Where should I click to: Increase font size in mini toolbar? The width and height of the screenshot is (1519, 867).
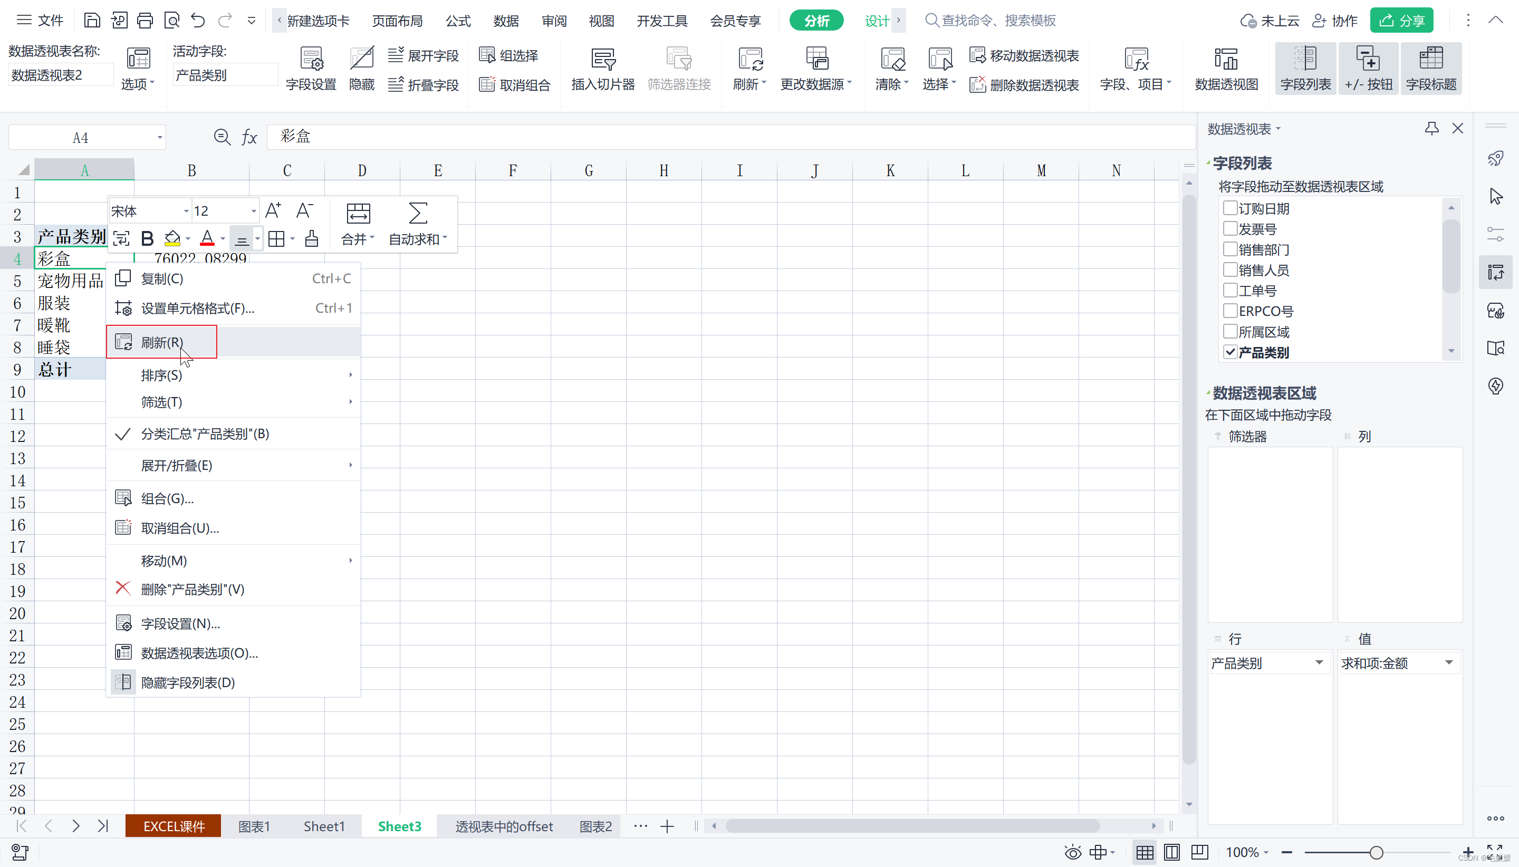coord(273,211)
